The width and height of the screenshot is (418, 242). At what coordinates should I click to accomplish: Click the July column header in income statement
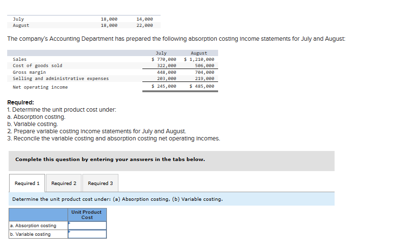pos(161,53)
